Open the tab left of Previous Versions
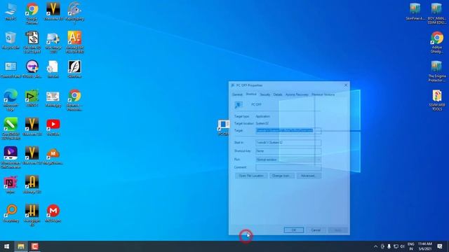This screenshot has width=449, height=252. pos(297,94)
